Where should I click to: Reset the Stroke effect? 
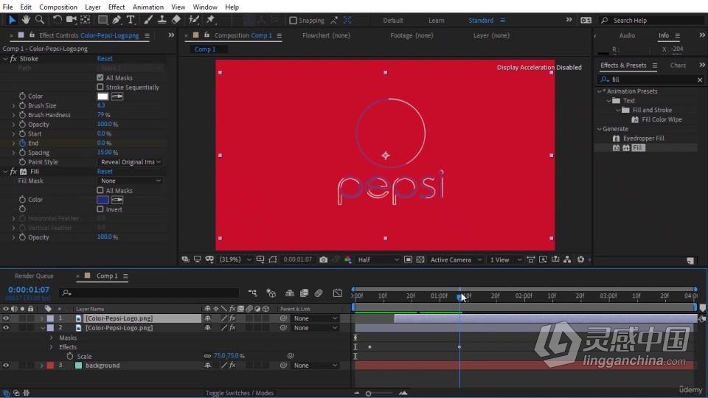pyautogui.click(x=105, y=59)
